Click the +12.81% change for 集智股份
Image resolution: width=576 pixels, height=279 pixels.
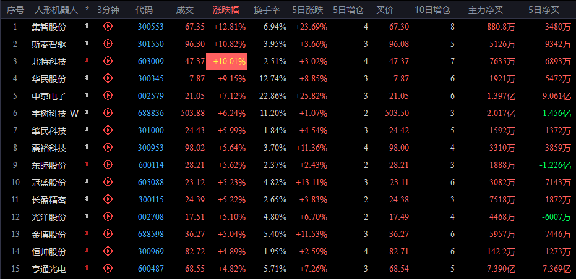click(229, 27)
